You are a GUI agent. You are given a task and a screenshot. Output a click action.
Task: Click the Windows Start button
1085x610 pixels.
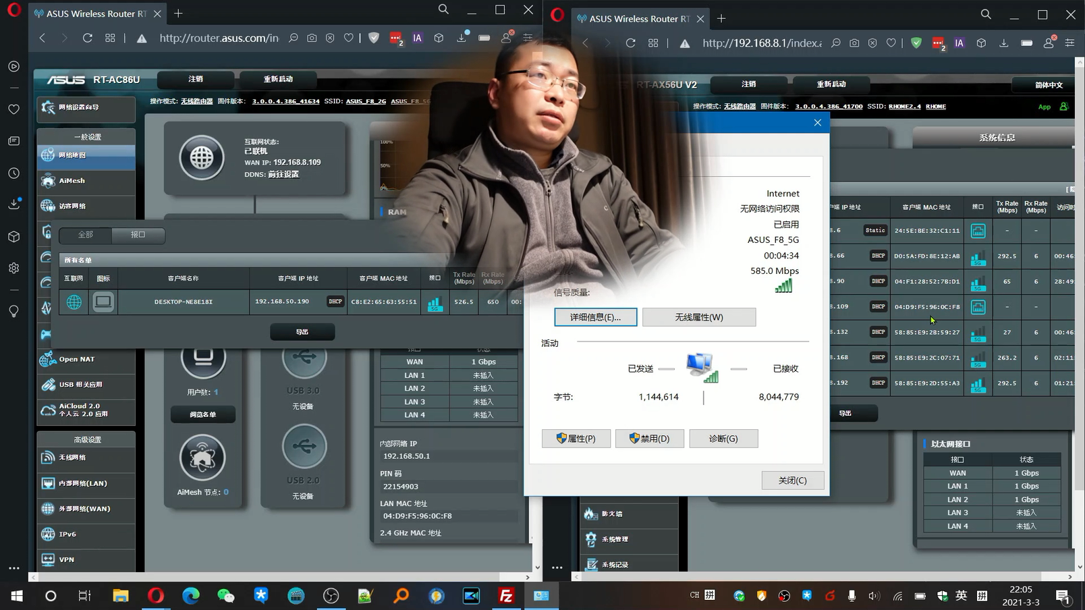tap(17, 596)
